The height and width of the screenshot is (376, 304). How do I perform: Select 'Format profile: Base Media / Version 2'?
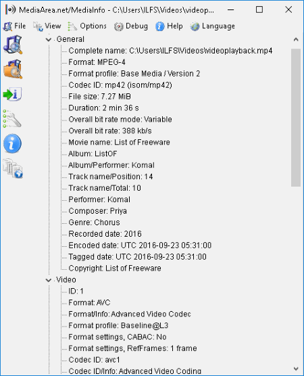tap(134, 74)
